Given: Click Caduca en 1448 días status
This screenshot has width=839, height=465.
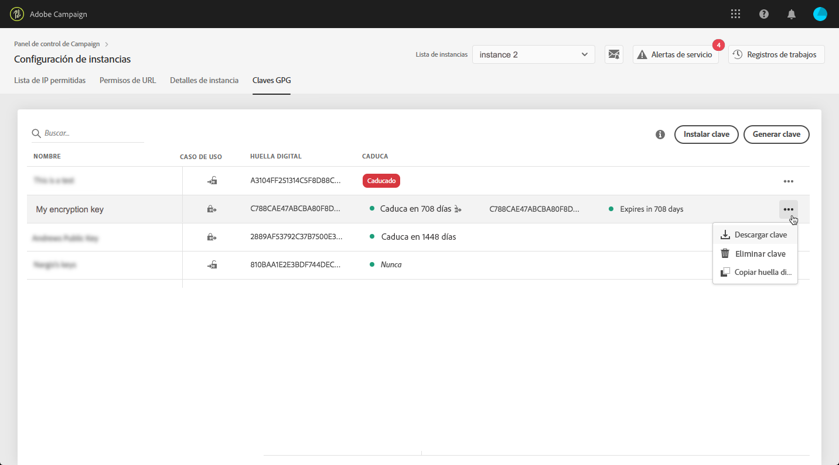Looking at the screenshot, I should [418, 237].
